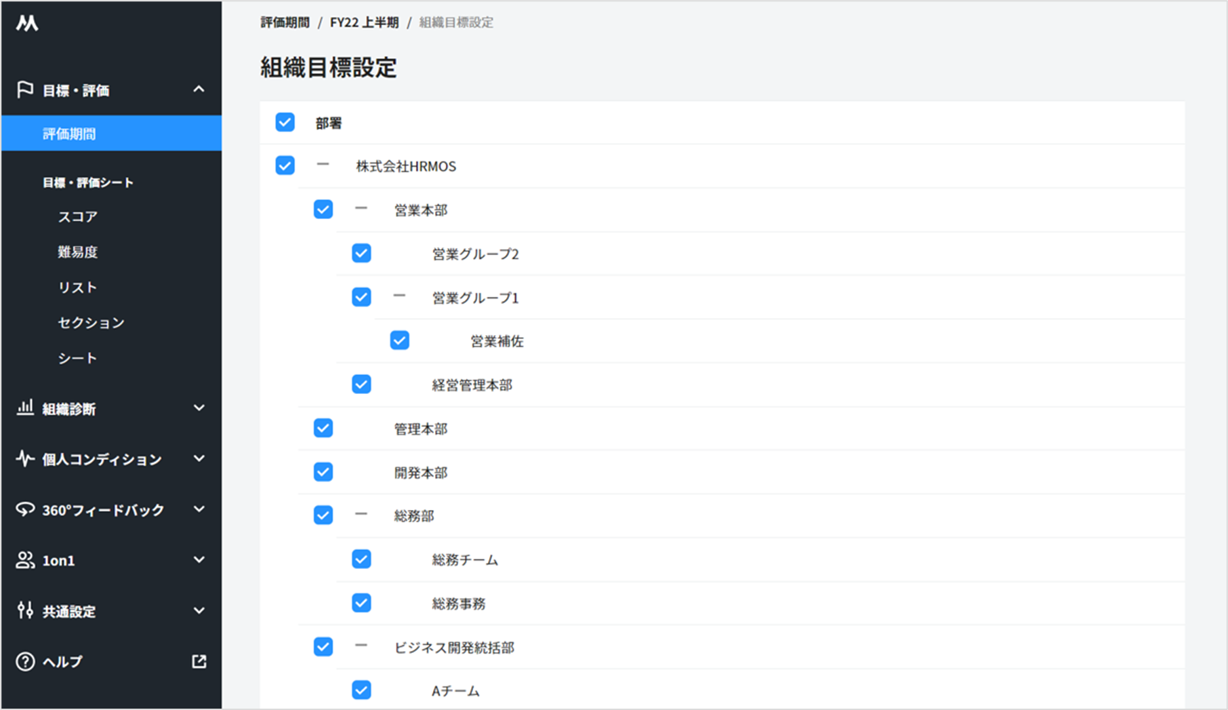1228x710 pixels.
Task: Click the people icon for 1on1
Action: (x=25, y=560)
